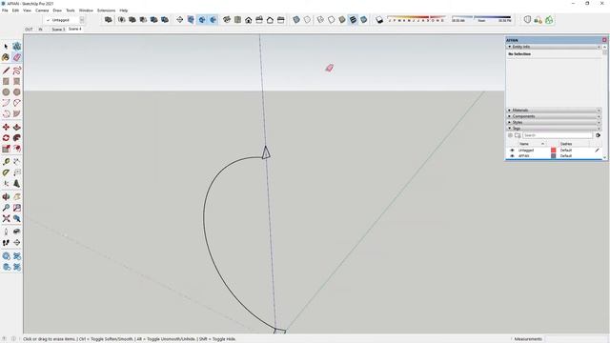Click the red Untagged color swatch
The width and height of the screenshot is (610, 343).
pos(553,151)
